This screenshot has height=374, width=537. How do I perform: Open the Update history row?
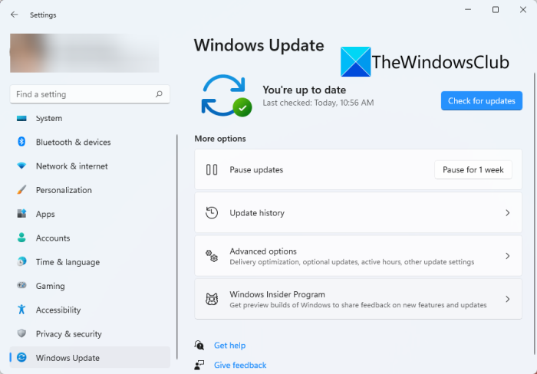358,212
